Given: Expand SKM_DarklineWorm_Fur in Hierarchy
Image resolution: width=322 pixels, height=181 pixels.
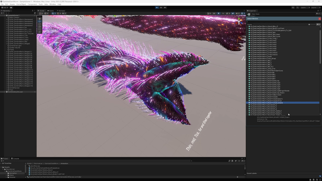Looking at the screenshot, I should pos(6,28).
